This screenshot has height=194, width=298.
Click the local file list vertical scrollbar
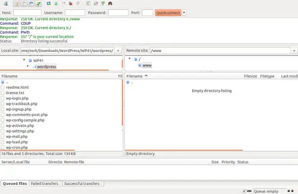[122, 102]
